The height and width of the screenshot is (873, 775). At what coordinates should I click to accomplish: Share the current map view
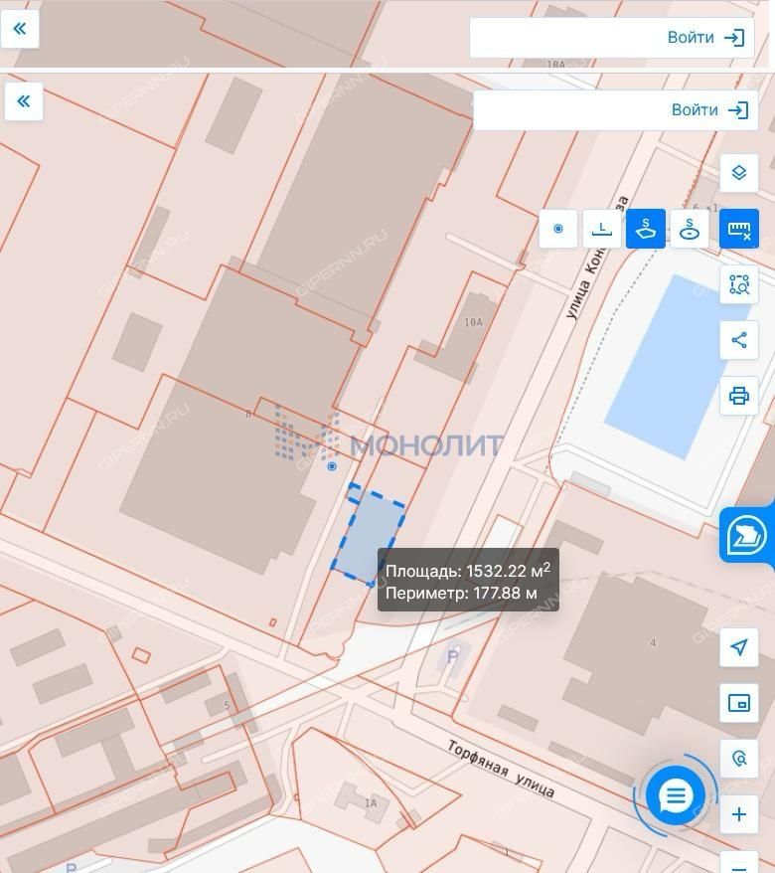pos(738,340)
